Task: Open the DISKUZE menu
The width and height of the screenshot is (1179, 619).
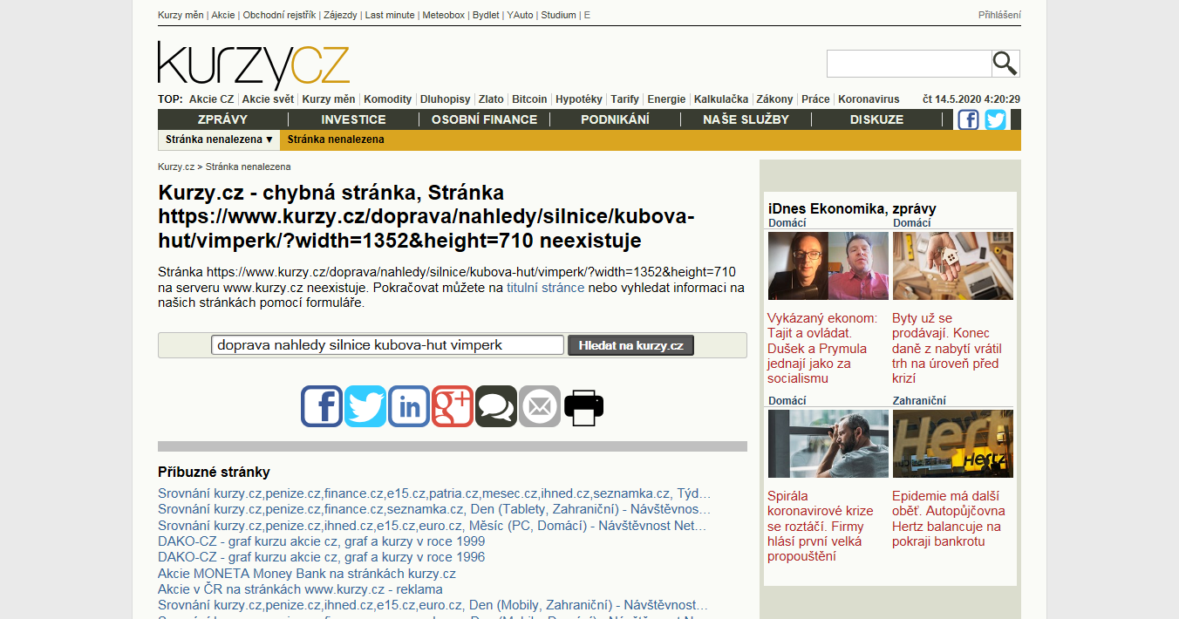Action: tap(876, 119)
